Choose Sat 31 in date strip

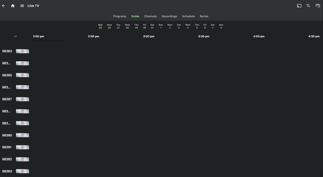(x=152, y=26)
